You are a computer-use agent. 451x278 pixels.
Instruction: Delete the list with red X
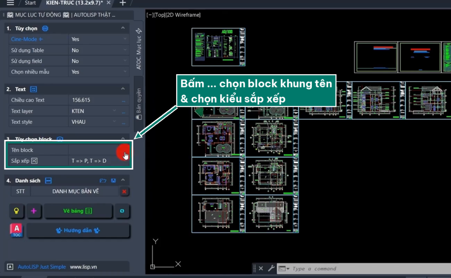pos(124,192)
